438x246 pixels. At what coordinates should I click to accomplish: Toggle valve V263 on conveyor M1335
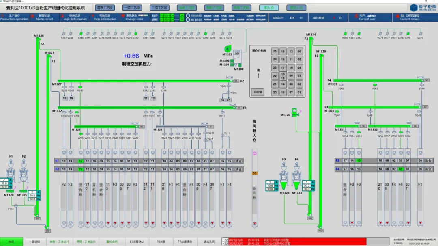(375, 85)
